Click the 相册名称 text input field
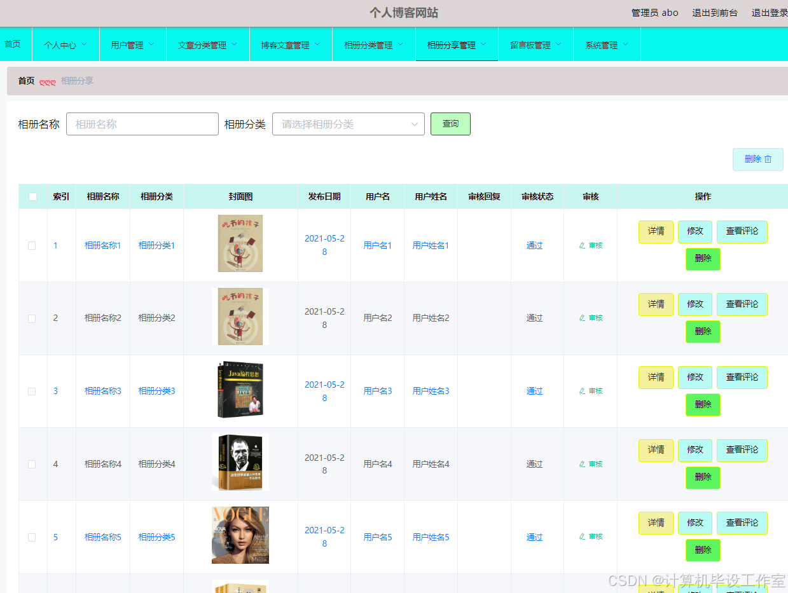This screenshot has width=788, height=593. point(142,124)
